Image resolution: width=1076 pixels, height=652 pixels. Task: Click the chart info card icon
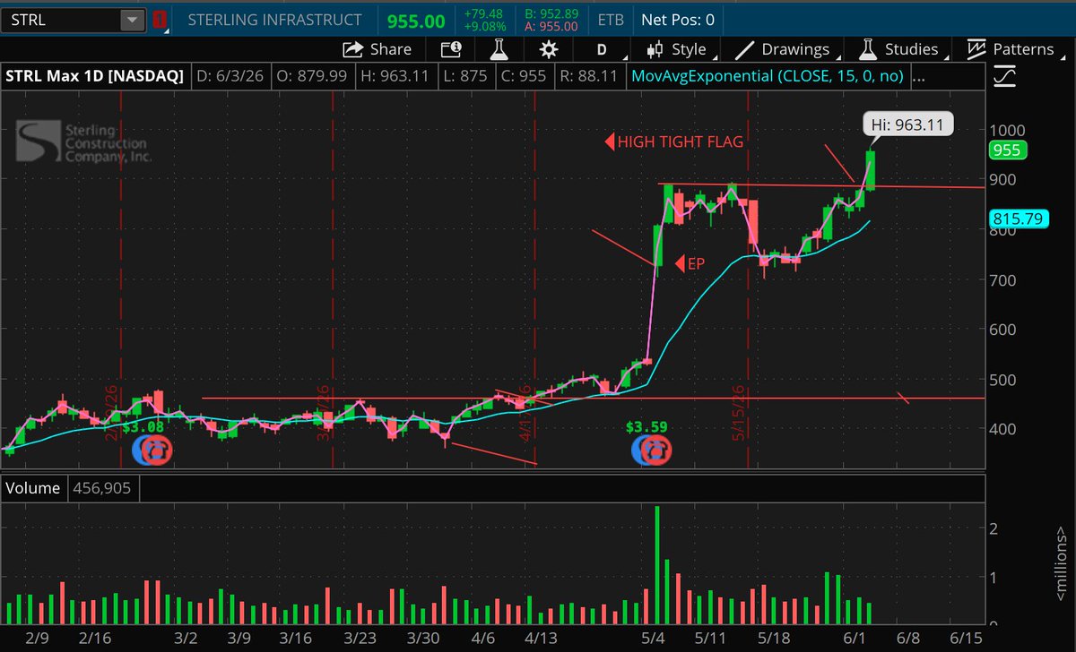point(450,49)
